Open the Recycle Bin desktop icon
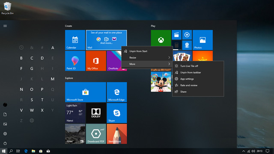274x154 pixels. coord(7,8)
